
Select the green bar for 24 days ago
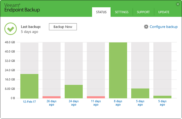click(x=74, y=91)
